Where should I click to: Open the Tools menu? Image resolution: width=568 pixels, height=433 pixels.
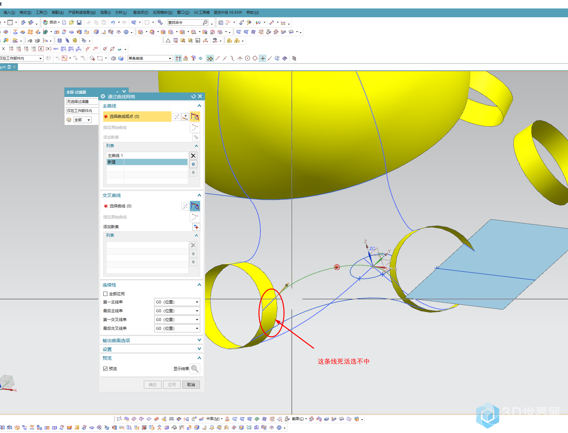[41, 12]
